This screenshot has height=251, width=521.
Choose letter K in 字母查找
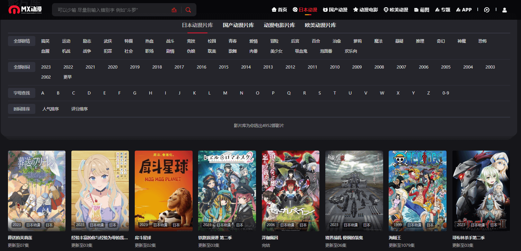(x=194, y=93)
